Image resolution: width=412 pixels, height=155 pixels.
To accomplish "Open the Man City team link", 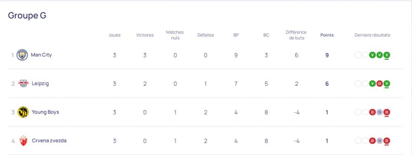I will pos(41,55).
